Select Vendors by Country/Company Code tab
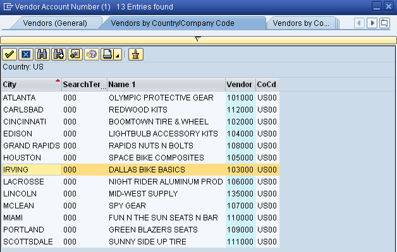This screenshot has height=252, width=397. [x=173, y=23]
